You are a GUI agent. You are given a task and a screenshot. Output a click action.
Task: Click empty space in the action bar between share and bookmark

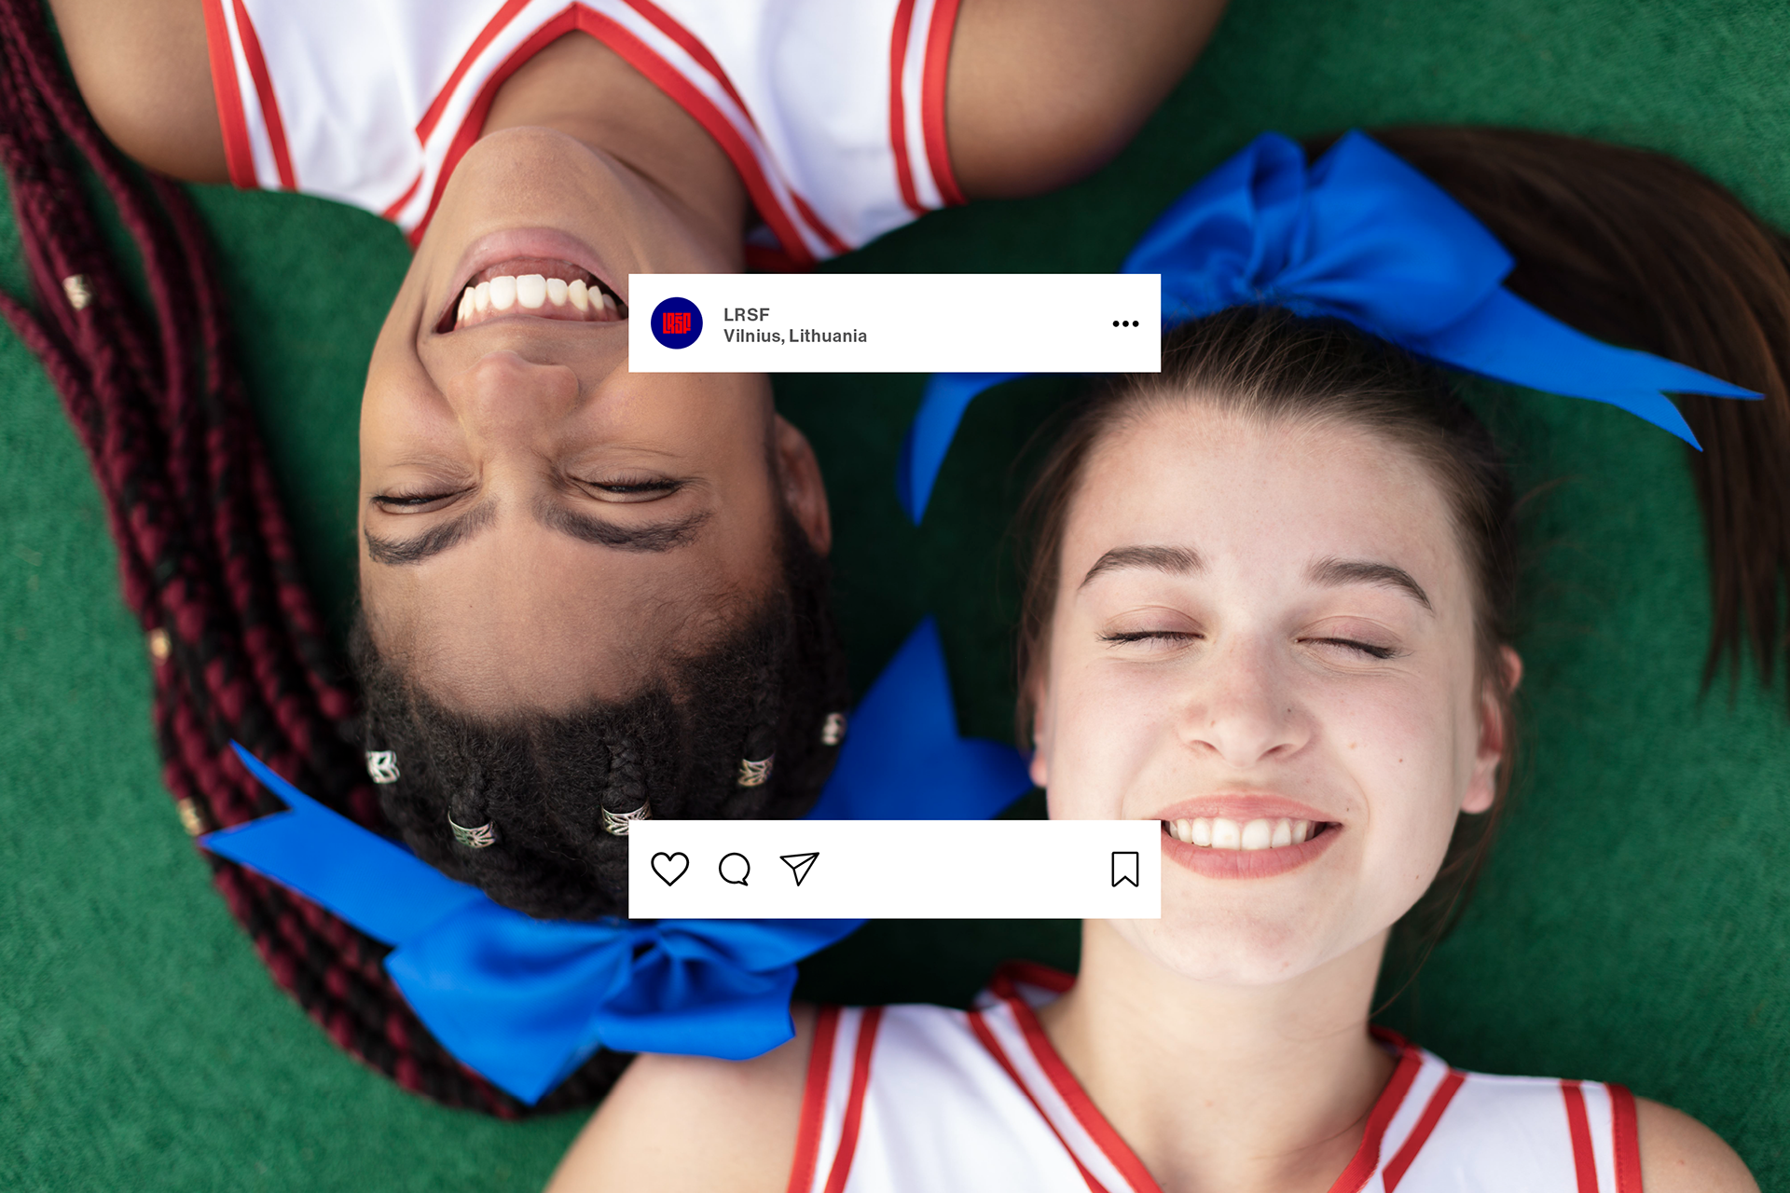tap(960, 869)
